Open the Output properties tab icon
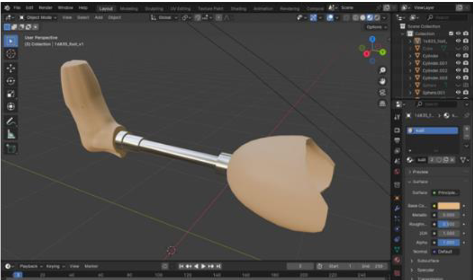This screenshot has width=473, height=280. click(397, 140)
